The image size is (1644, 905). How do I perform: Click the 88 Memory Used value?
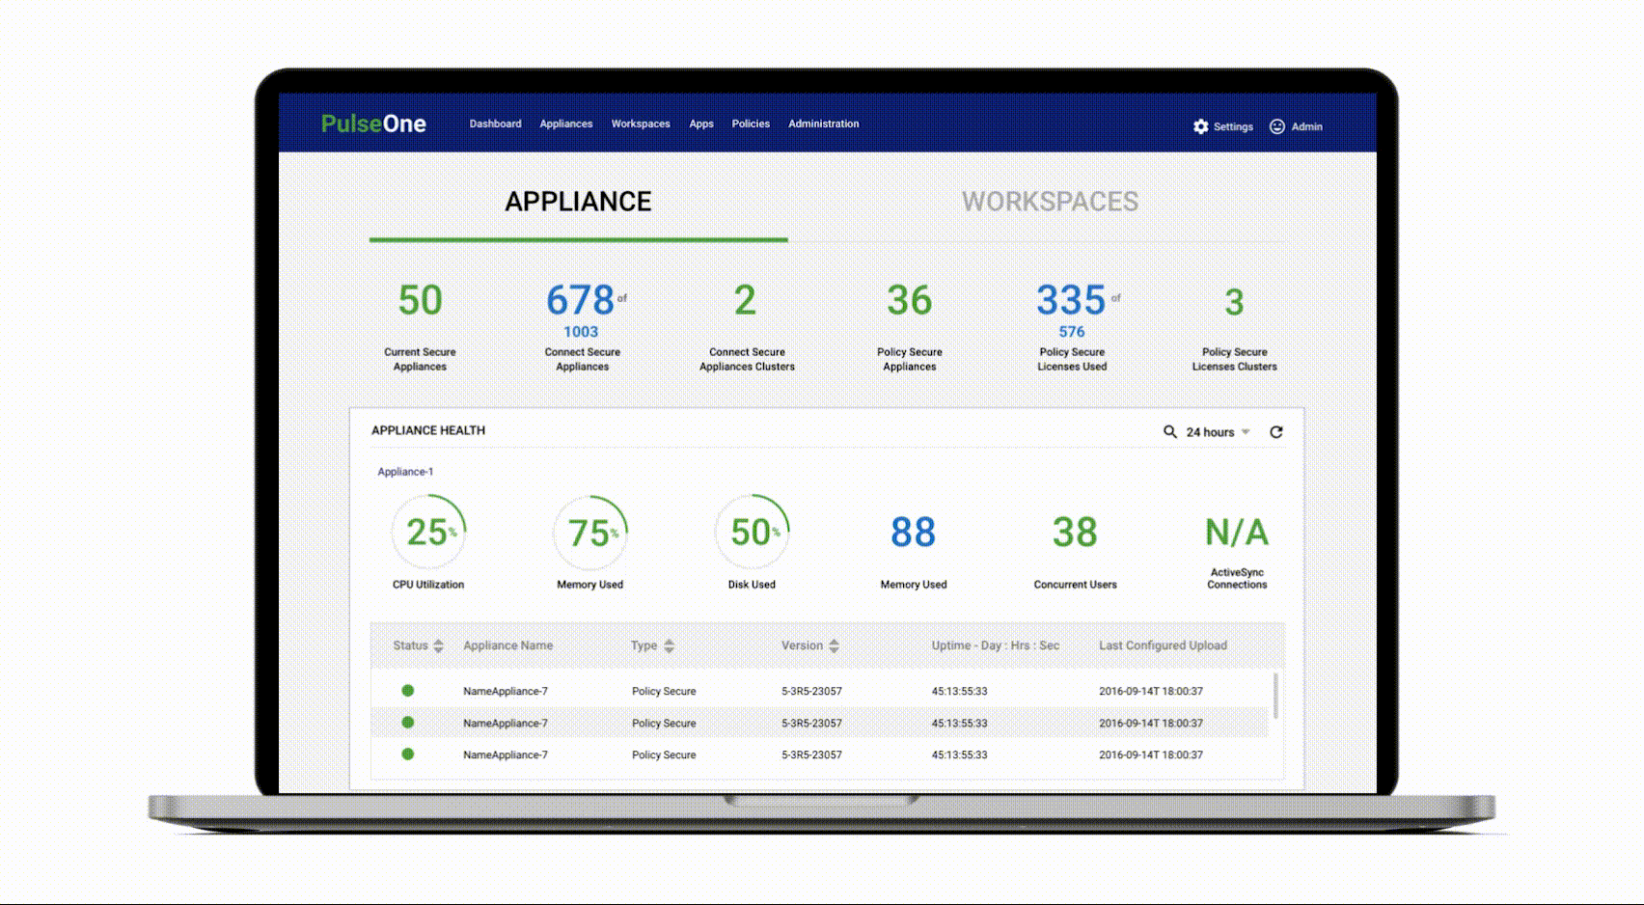pos(913,532)
